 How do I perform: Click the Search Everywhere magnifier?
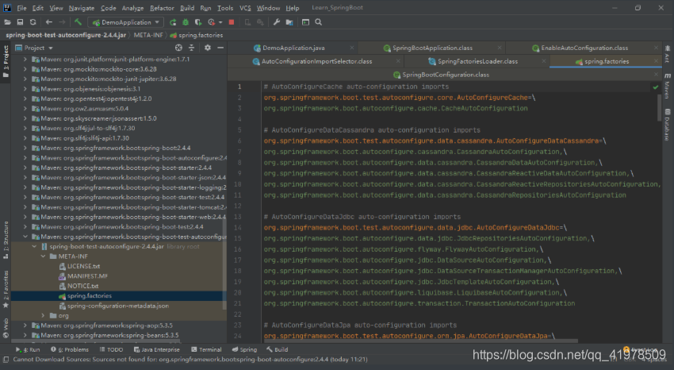(x=319, y=22)
